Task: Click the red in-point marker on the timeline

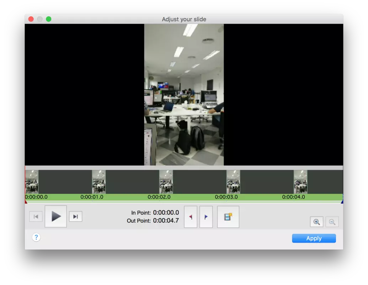Action: (x=26, y=202)
